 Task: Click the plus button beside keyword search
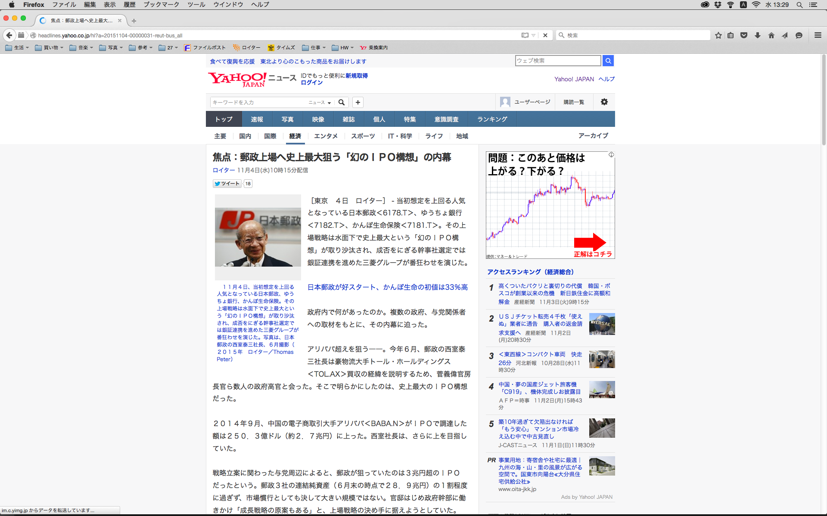(358, 102)
